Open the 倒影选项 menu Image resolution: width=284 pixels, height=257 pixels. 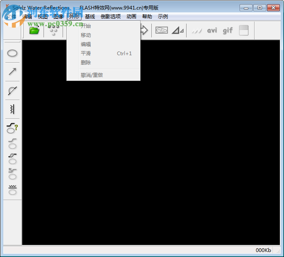point(111,17)
